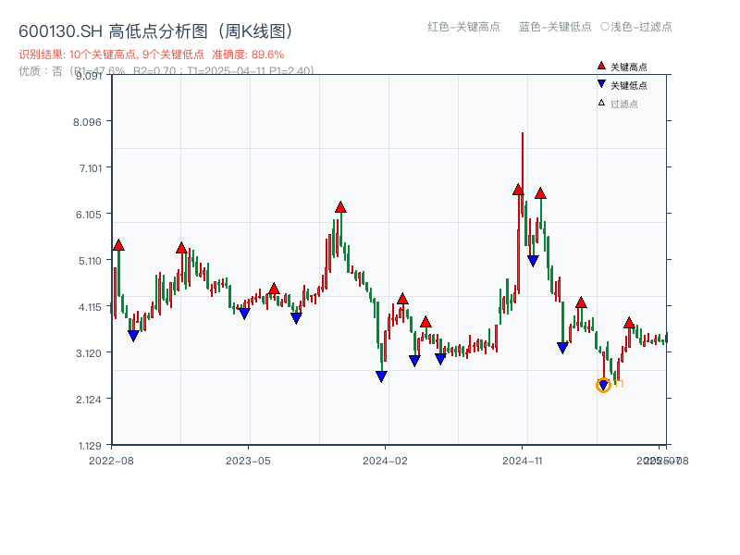Click the orange-circled T1 blue low marker
The width and height of the screenshot is (740, 555).
[x=604, y=385]
